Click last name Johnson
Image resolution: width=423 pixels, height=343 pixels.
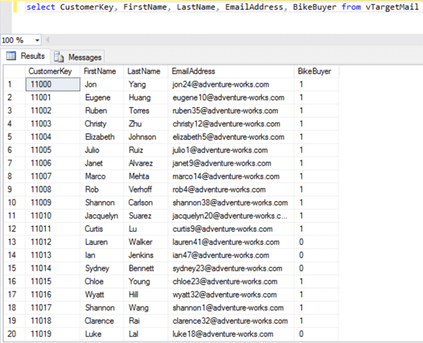(142, 136)
